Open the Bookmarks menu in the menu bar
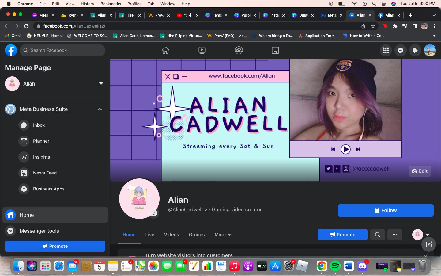441x276 pixels. [x=111, y=4]
